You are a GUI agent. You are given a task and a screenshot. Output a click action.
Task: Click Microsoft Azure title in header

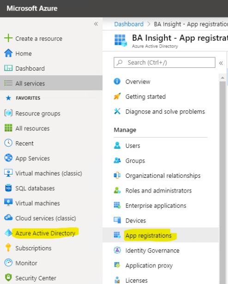tap(32, 8)
